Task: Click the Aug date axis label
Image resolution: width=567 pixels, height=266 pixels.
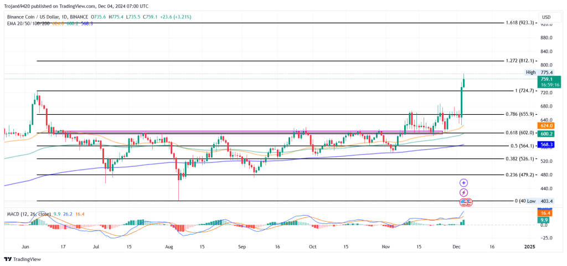Action: tap(169, 247)
